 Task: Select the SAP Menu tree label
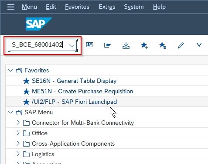point(38,113)
